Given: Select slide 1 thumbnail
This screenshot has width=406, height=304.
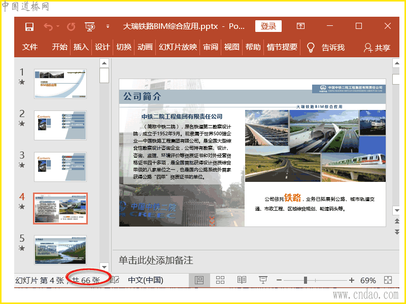Looking at the screenshot, I should [60, 84].
